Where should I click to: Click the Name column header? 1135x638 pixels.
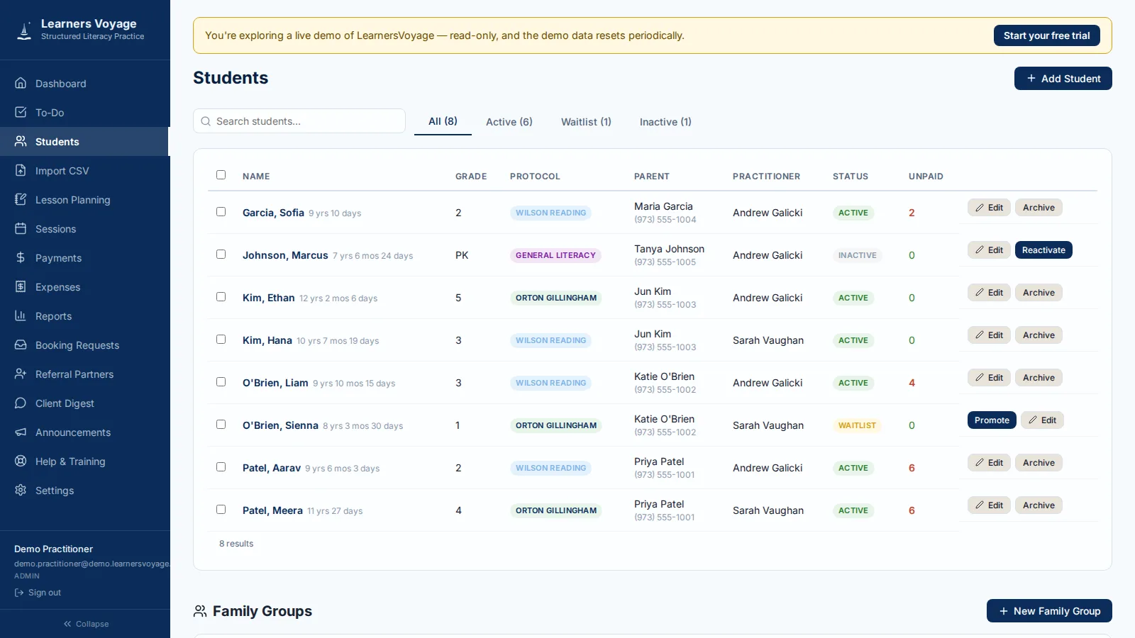click(x=256, y=177)
